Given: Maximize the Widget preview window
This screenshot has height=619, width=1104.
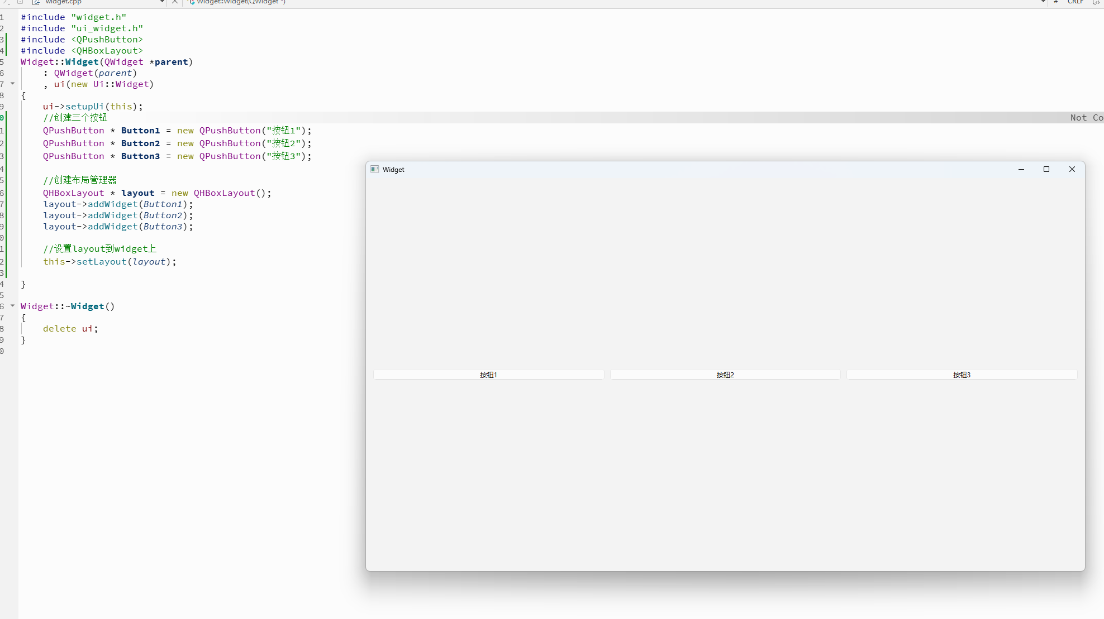Looking at the screenshot, I should point(1046,169).
